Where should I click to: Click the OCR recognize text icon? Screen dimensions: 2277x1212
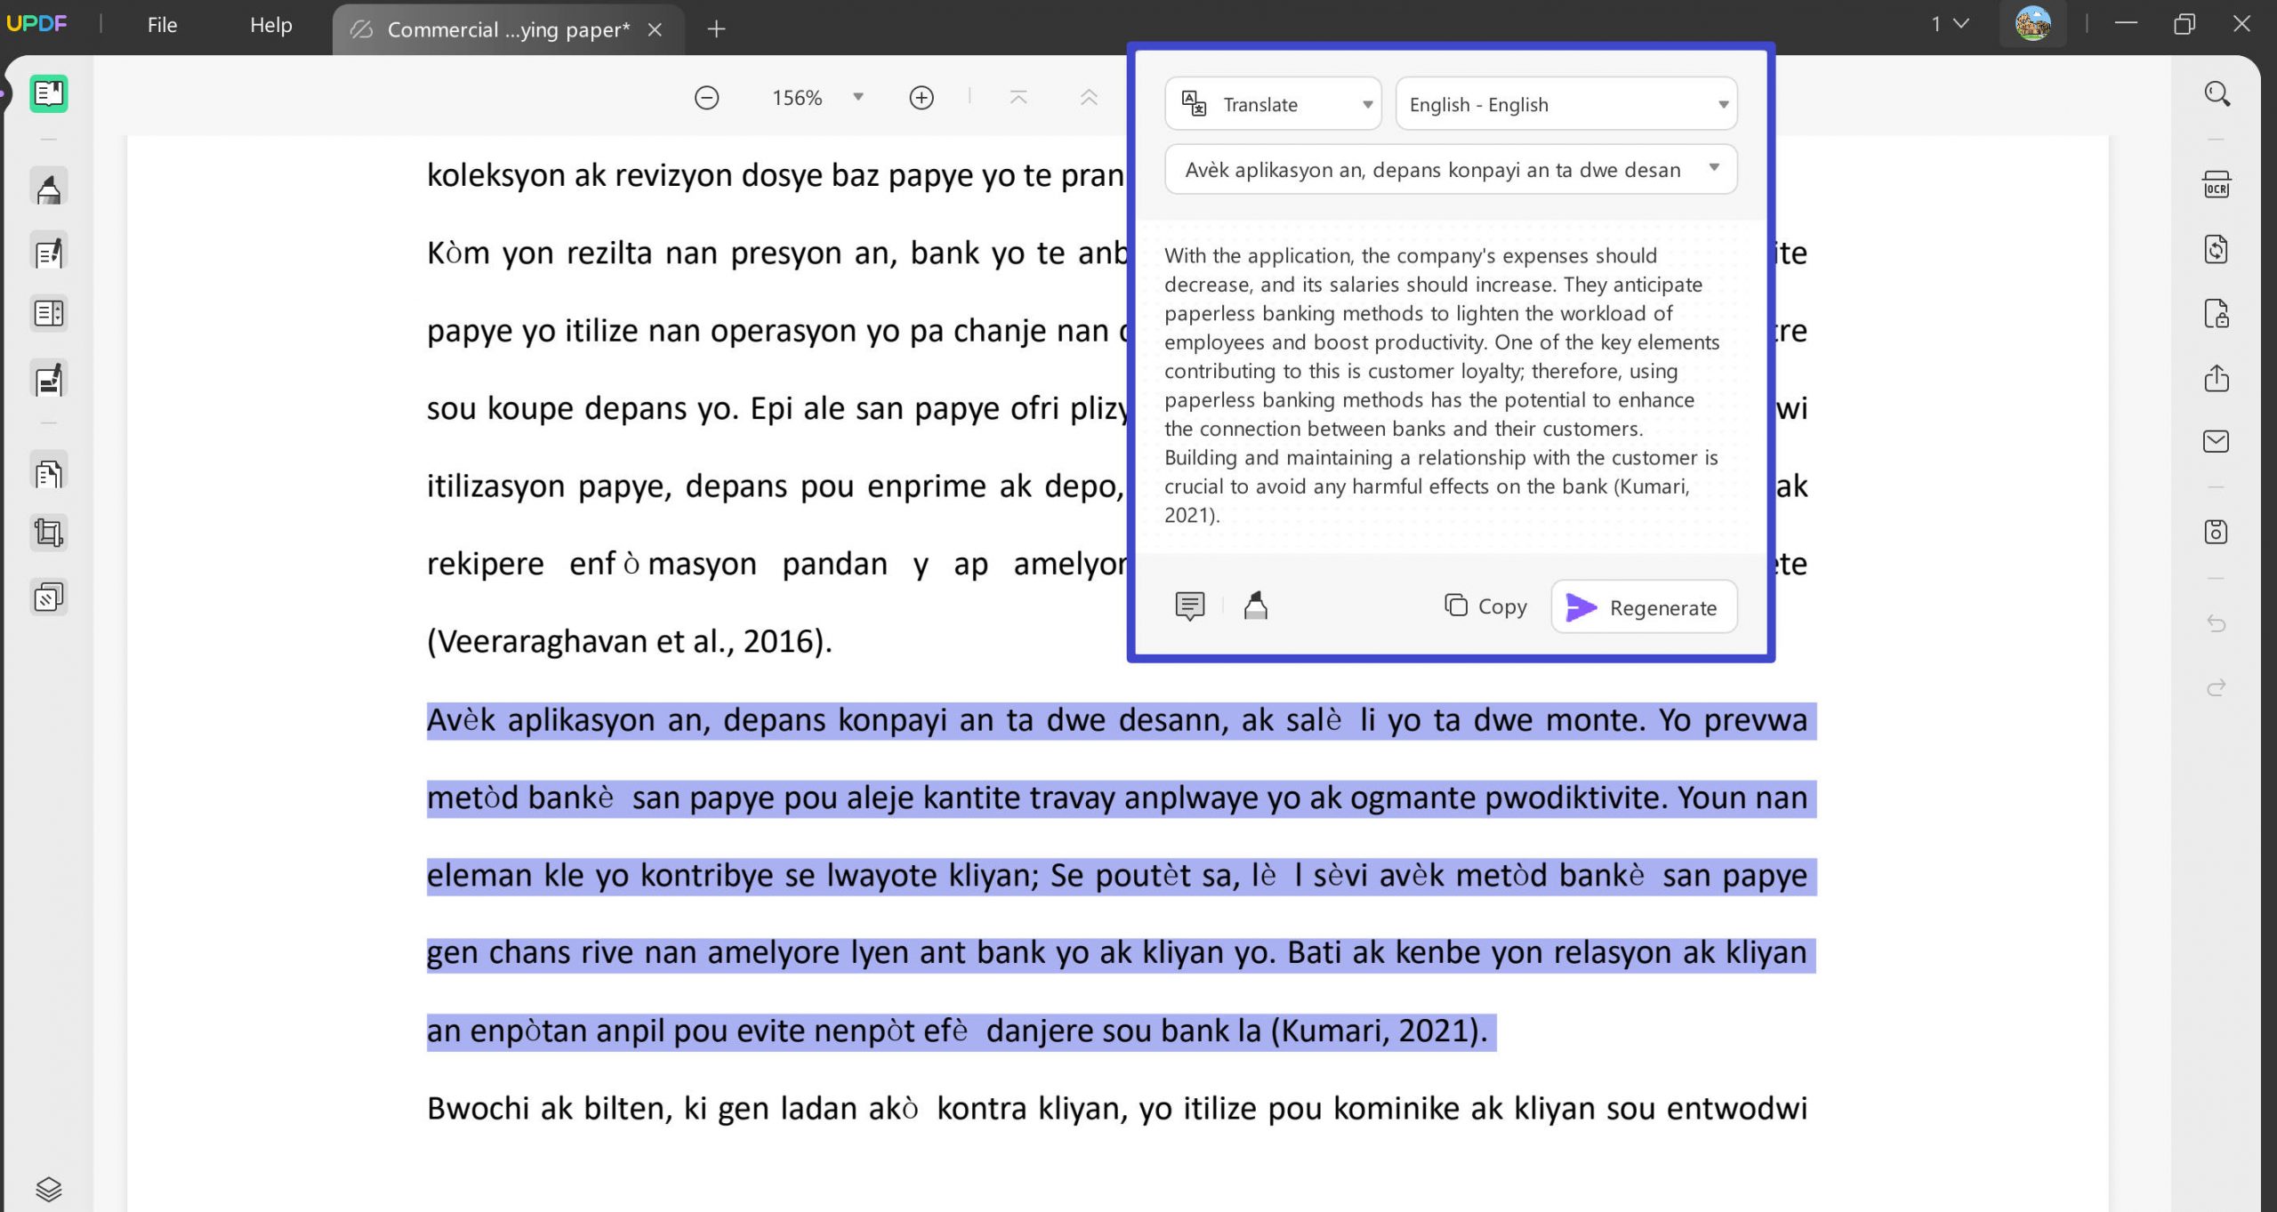coord(2217,185)
